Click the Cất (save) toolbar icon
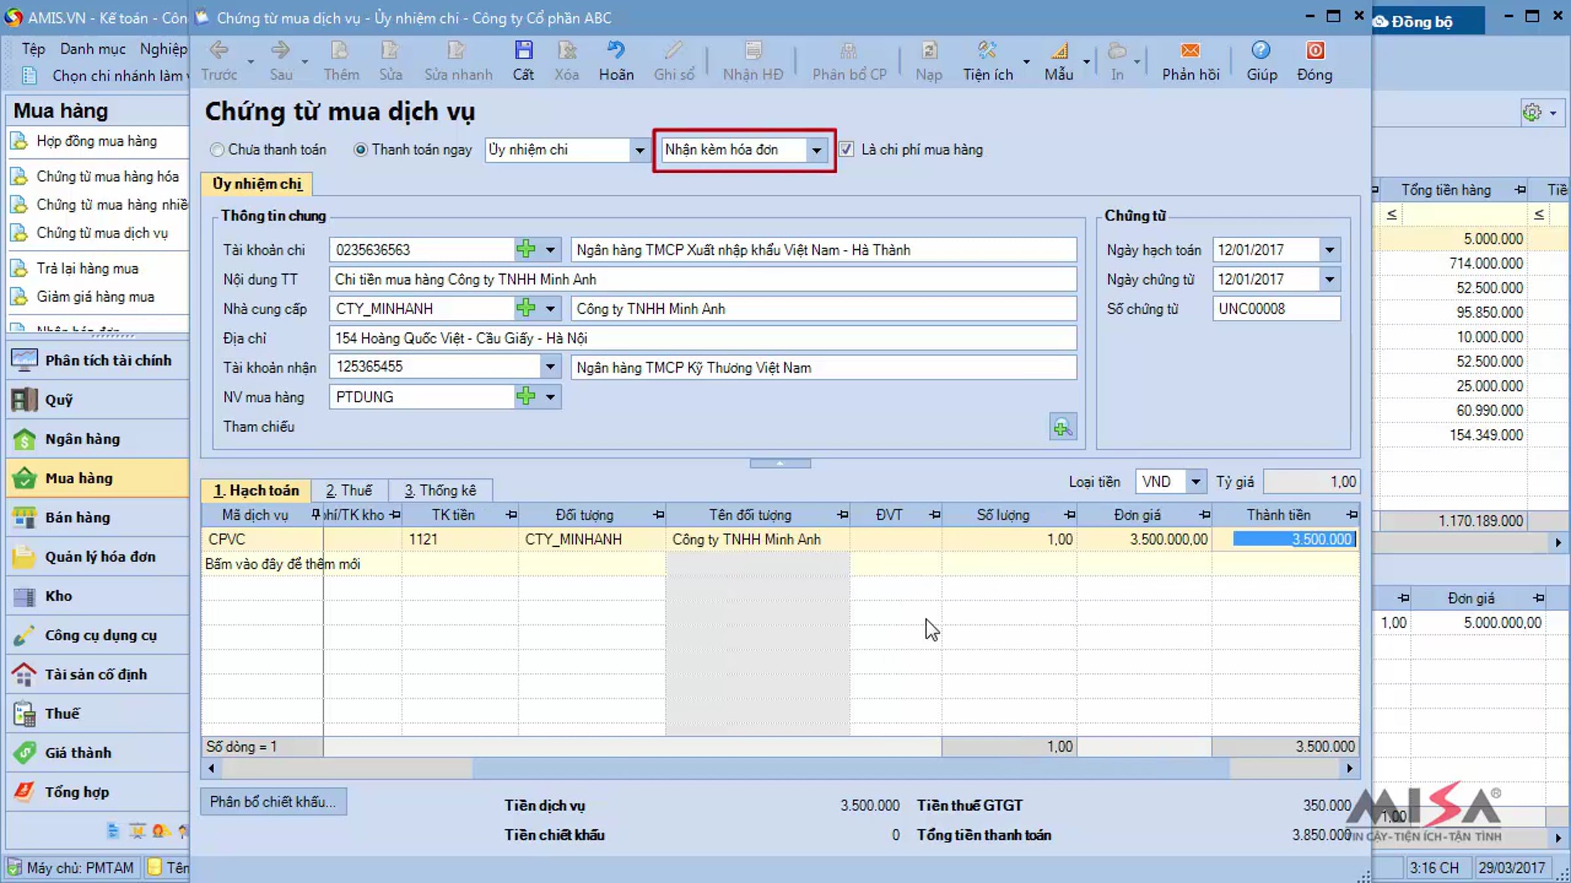 click(523, 51)
